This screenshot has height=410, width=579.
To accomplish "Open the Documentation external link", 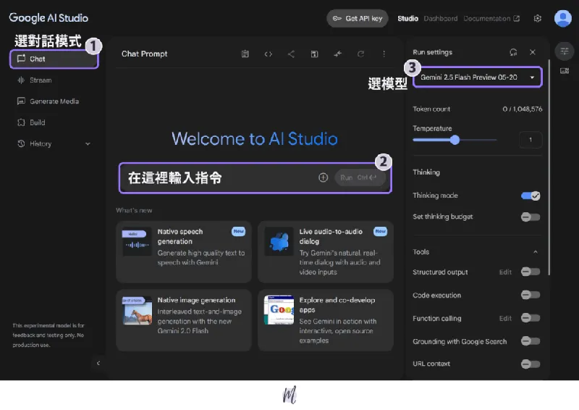I will (x=491, y=19).
